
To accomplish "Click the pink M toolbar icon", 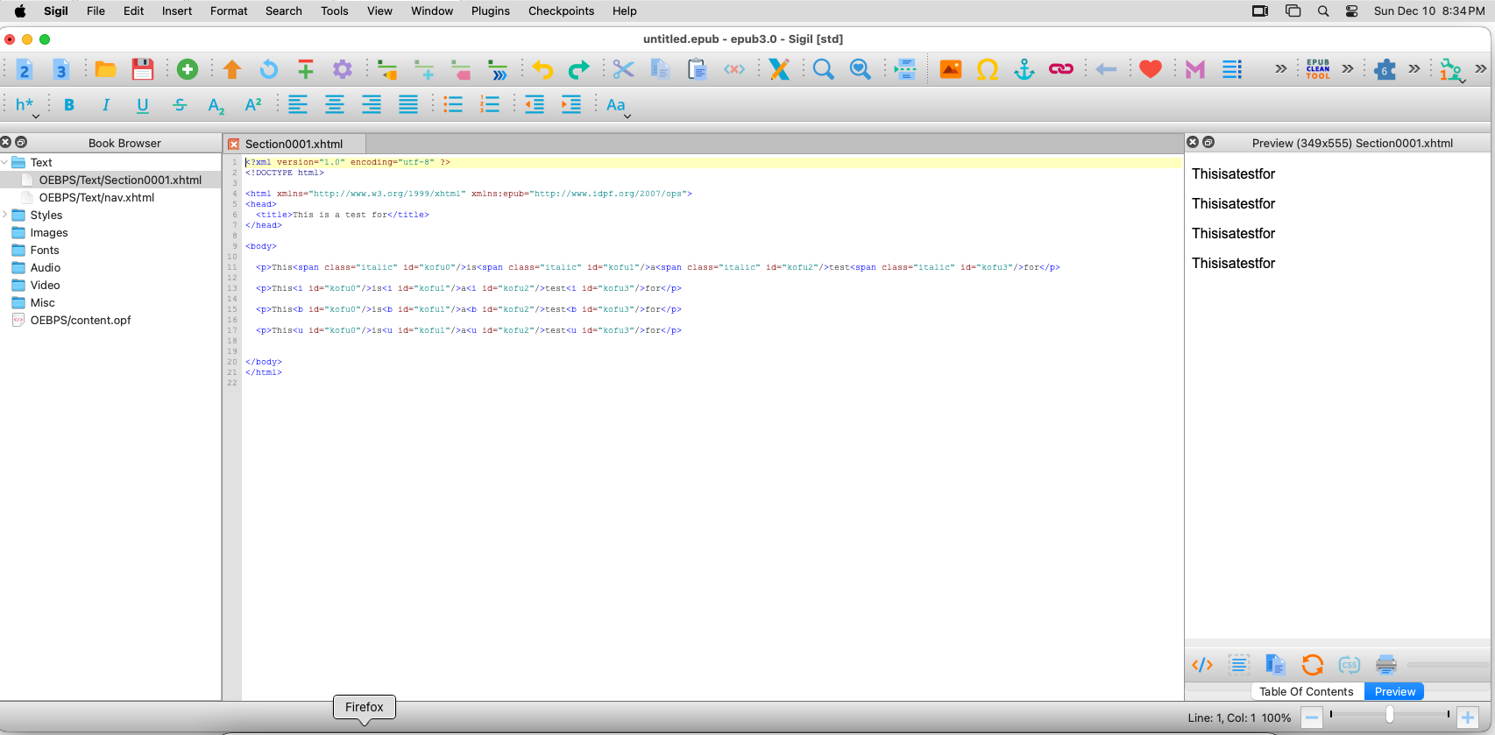I will tap(1195, 69).
